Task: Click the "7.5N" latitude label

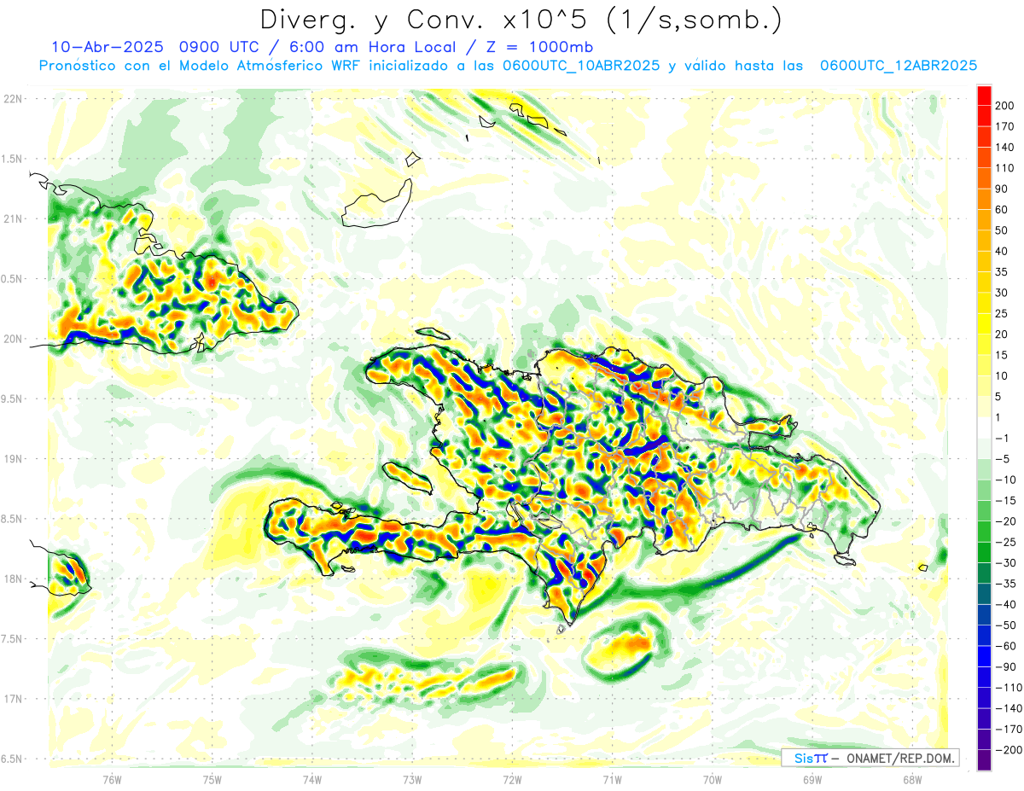Action: [12, 639]
